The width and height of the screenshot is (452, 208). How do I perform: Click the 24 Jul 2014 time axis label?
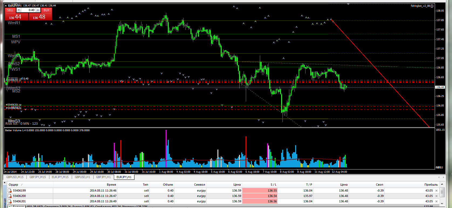(x=10, y=172)
